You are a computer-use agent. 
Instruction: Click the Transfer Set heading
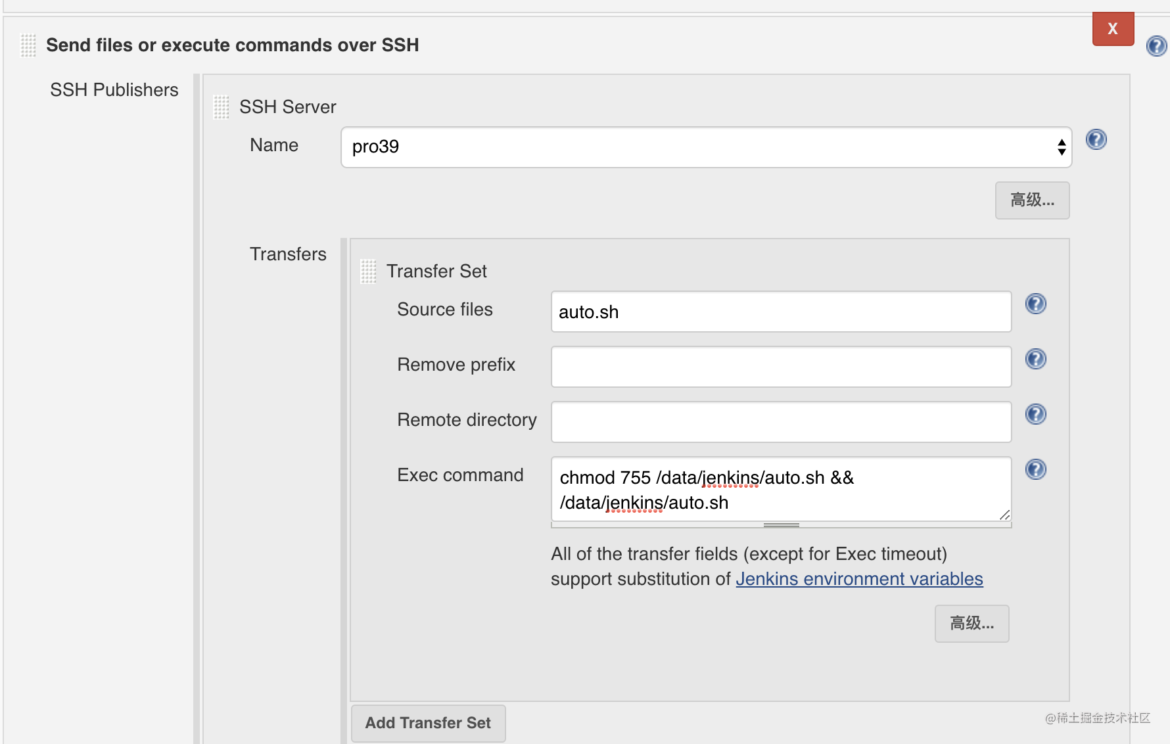pyautogui.click(x=436, y=271)
